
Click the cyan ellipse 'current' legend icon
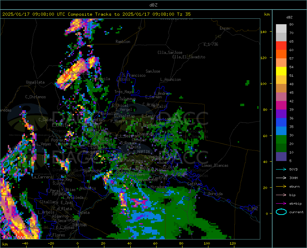point(281,212)
